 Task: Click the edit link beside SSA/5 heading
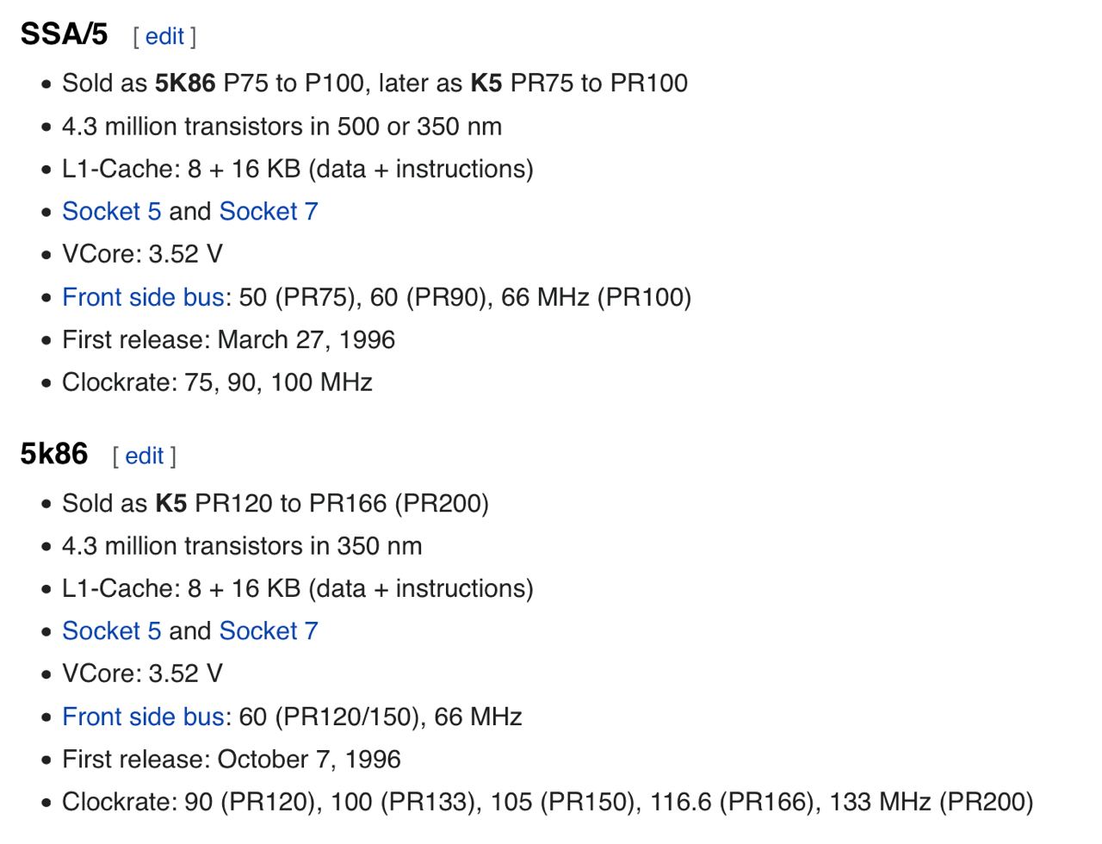coord(164,36)
